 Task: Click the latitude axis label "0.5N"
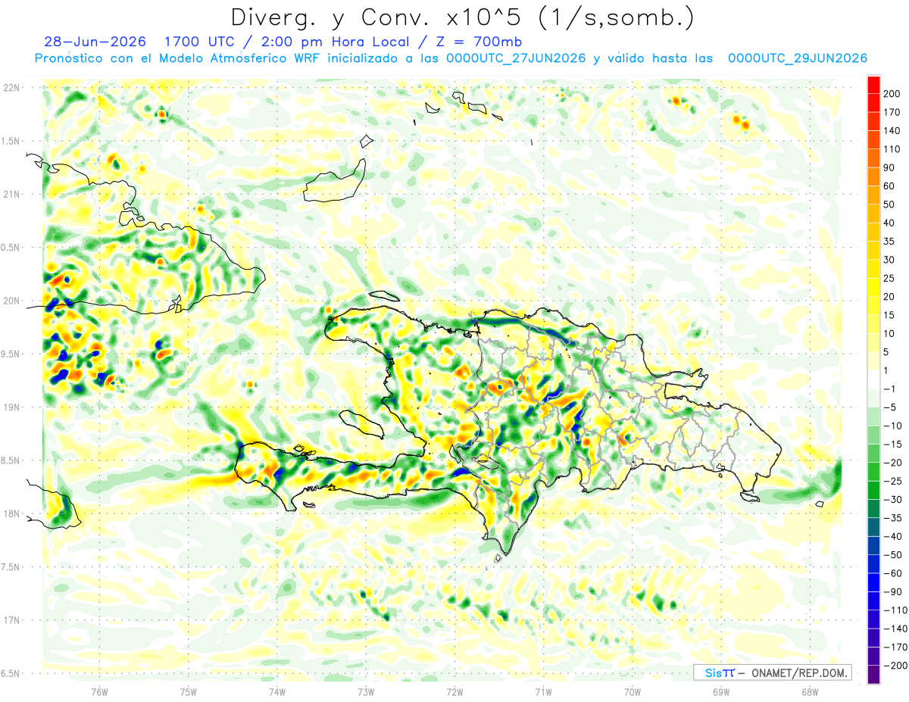point(12,248)
